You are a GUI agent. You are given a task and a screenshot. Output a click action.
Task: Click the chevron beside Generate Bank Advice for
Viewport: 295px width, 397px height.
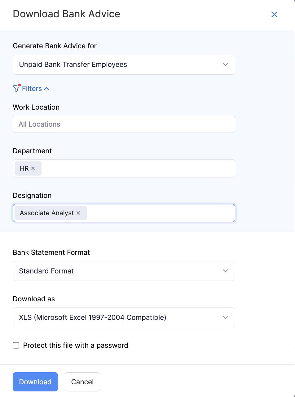click(x=226, y=64)
